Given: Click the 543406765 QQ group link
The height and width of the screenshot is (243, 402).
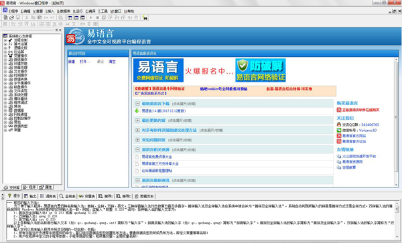Looking at the screenshot, I should tap(371, 125).
